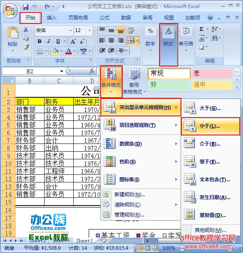Open the Sort and Filter tool
This screenshot has width=243, height=253.
point(215,29)
